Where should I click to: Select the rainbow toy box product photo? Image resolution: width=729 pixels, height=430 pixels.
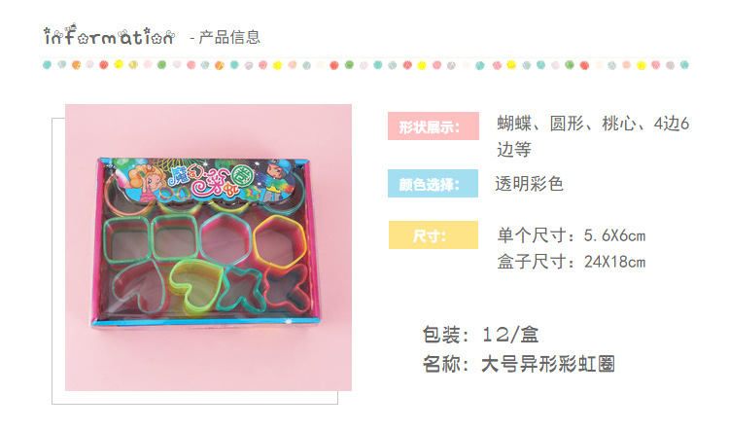(208, 247)
